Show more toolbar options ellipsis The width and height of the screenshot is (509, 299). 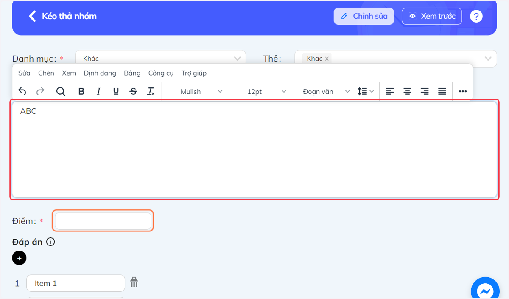463,91
